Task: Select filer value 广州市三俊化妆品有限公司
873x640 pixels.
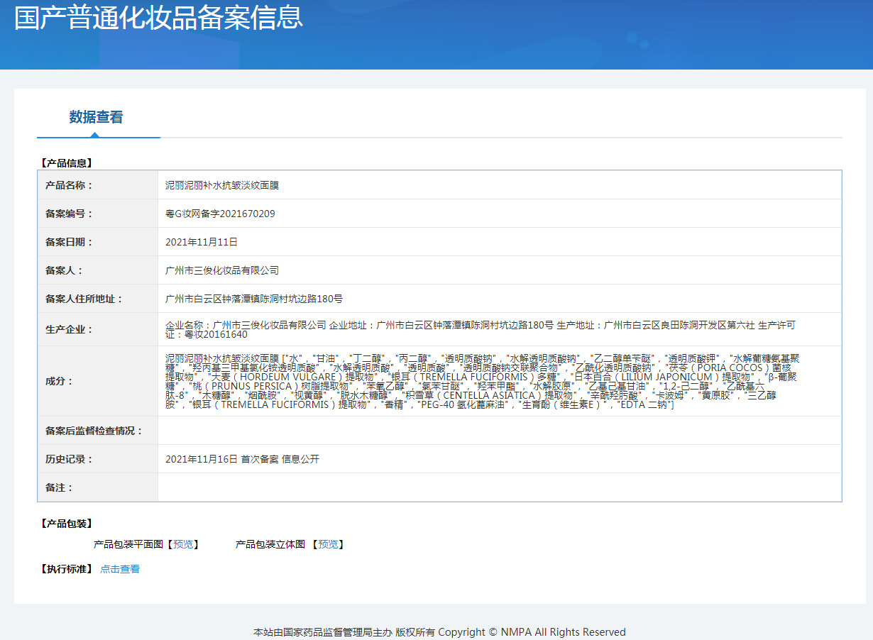Action: click(222, 270)
